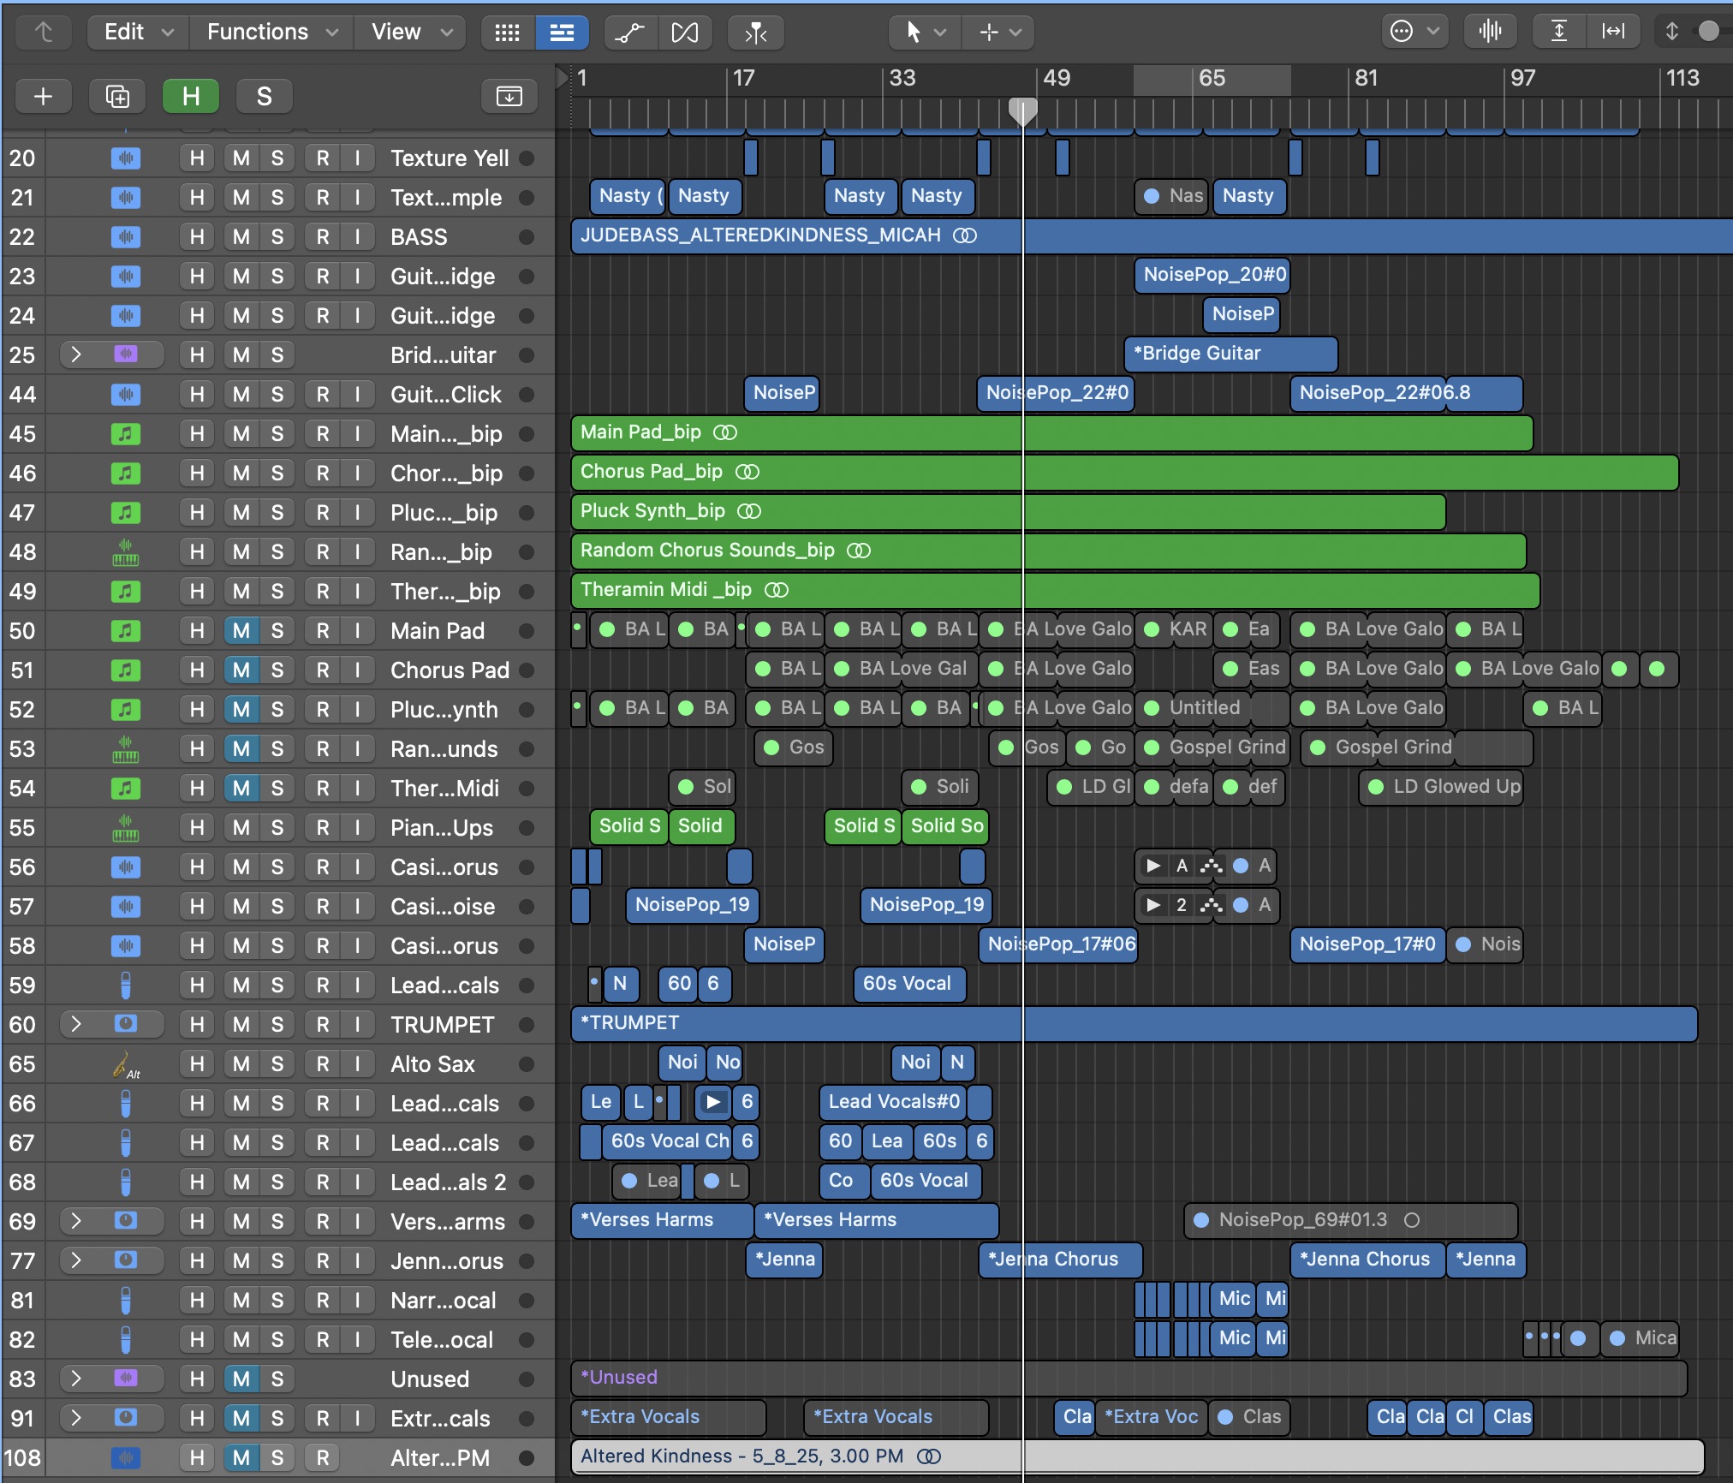Solo the TRUMPET track
Viewport: 1733px width, 1483px height.
(277, 1025)
